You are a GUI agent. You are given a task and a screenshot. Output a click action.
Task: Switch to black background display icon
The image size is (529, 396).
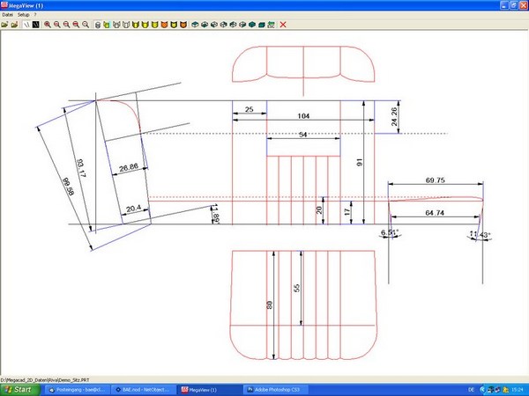[35, 24]
